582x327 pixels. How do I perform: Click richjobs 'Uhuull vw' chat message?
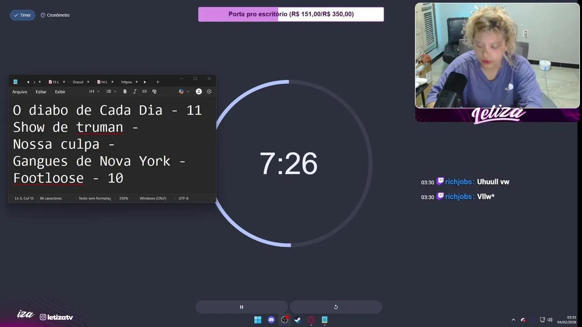tap(465, 182)
